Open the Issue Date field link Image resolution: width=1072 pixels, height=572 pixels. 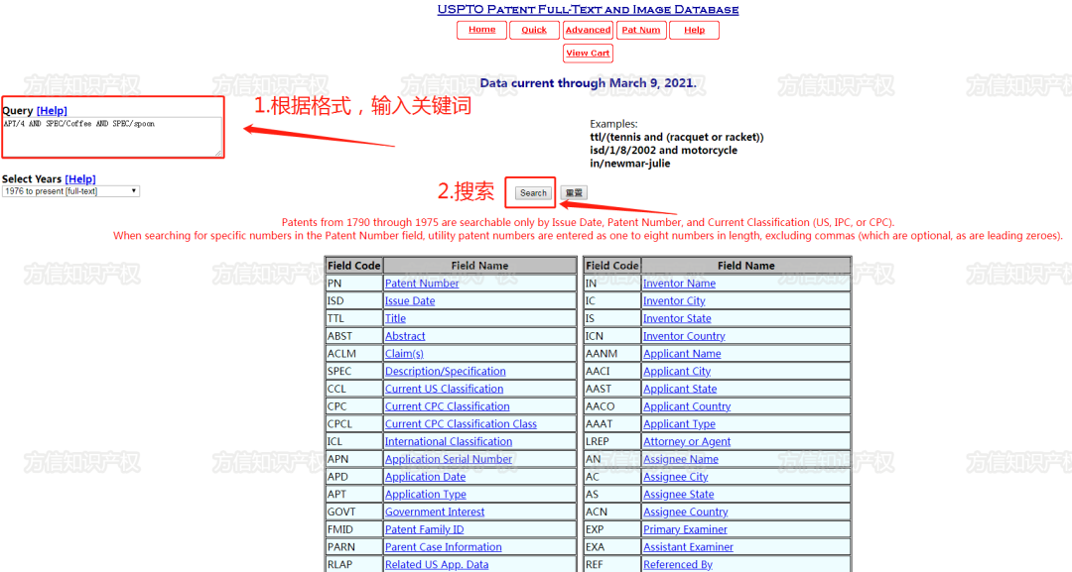coord(410,301)
